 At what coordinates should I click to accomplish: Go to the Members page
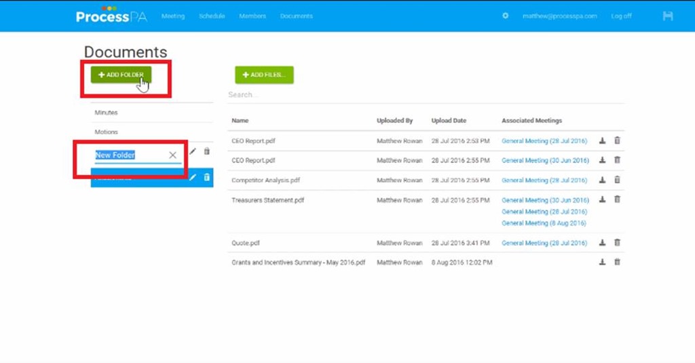[x=252, y=16]
